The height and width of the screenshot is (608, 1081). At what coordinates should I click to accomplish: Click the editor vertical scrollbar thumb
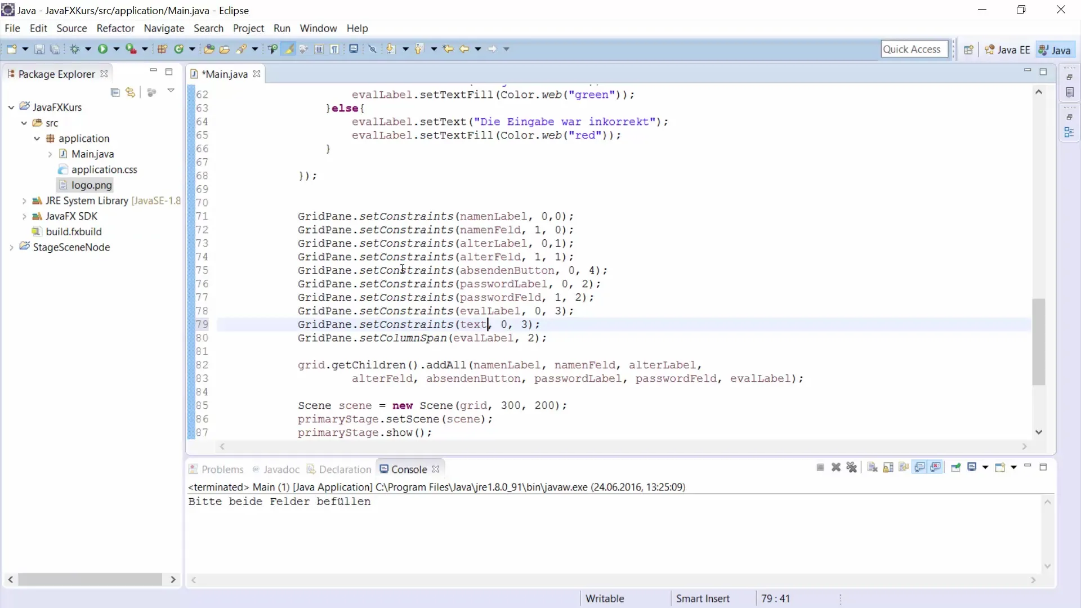coord(1039,342)
